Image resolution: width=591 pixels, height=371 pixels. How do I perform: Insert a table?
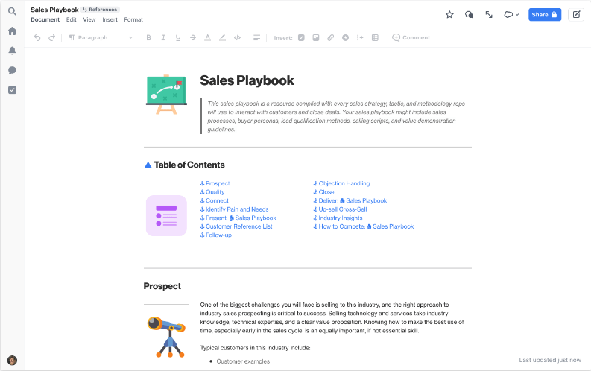point(375,38)
